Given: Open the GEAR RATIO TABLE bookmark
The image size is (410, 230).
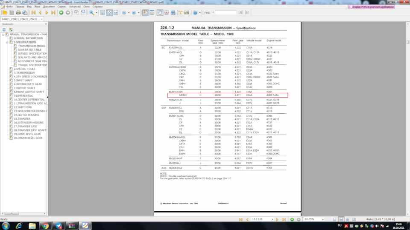Looking at the screenshot, I should (x=29, y=50).
